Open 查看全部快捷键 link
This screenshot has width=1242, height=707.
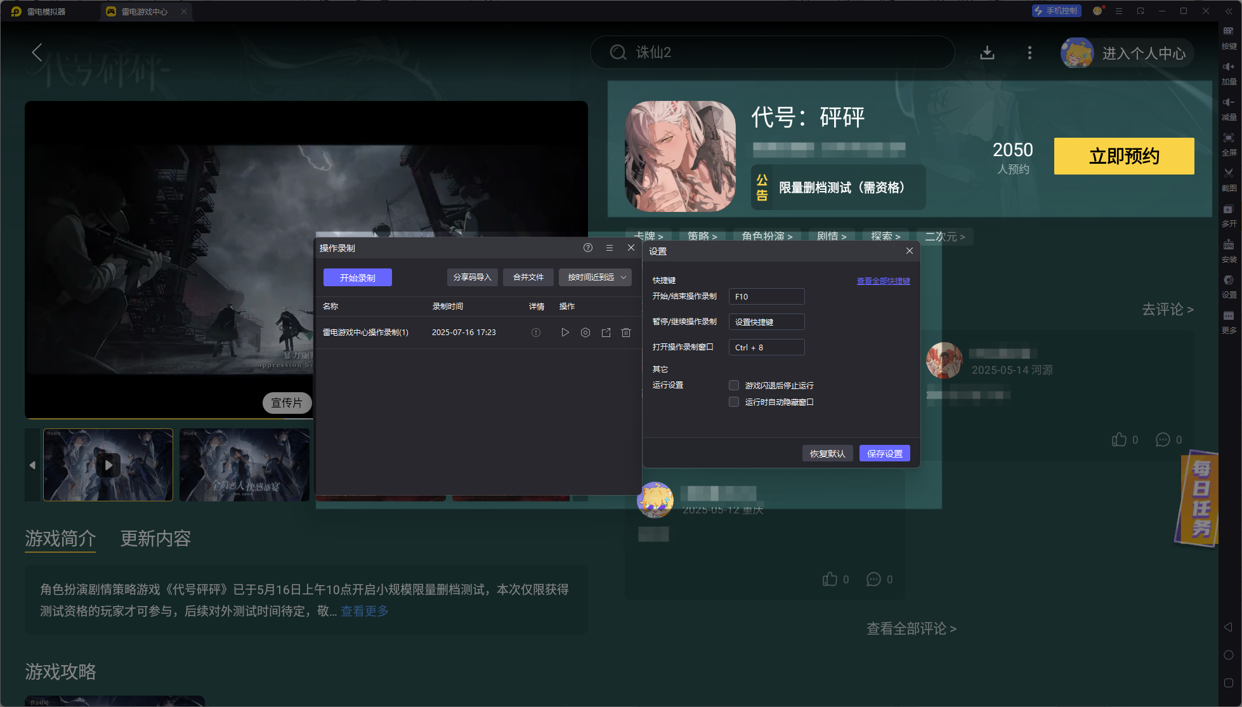tap(883, 281)
